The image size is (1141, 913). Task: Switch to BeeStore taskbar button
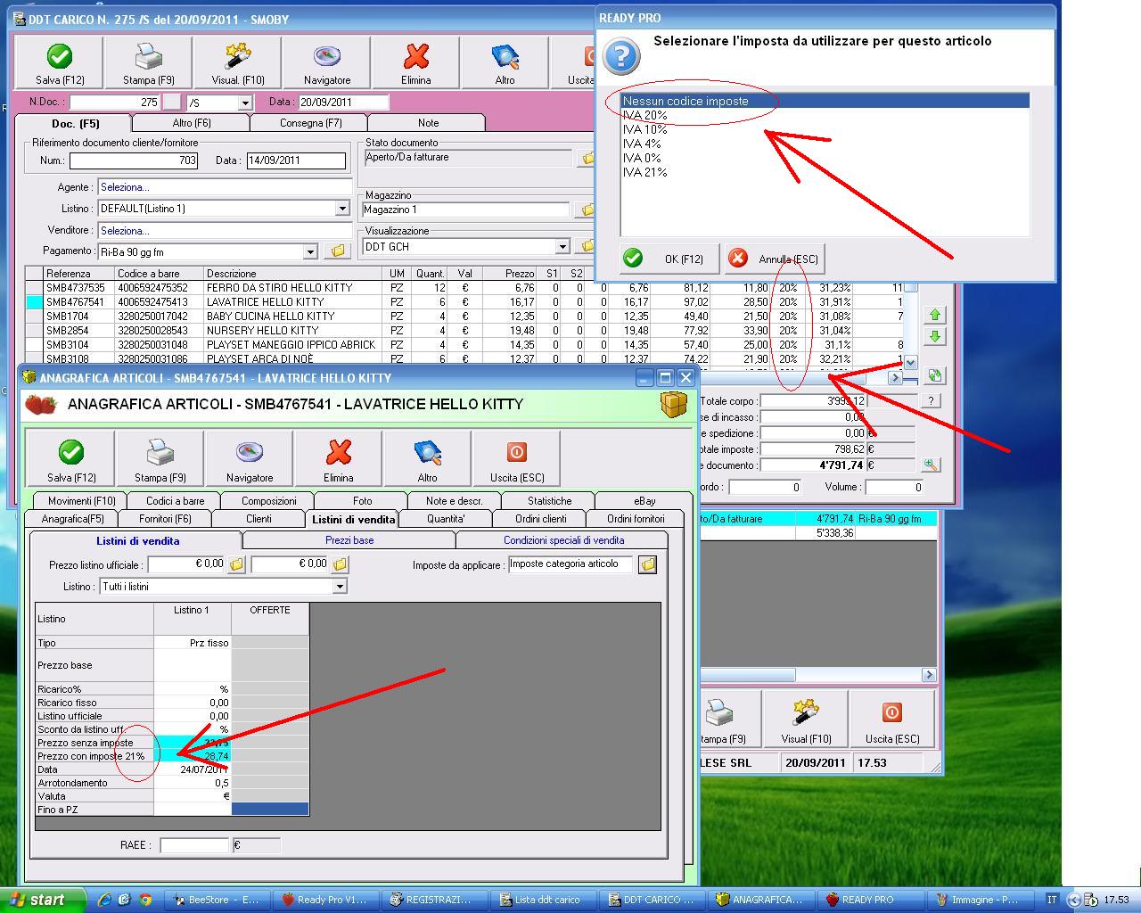click(x=218, y=900)
